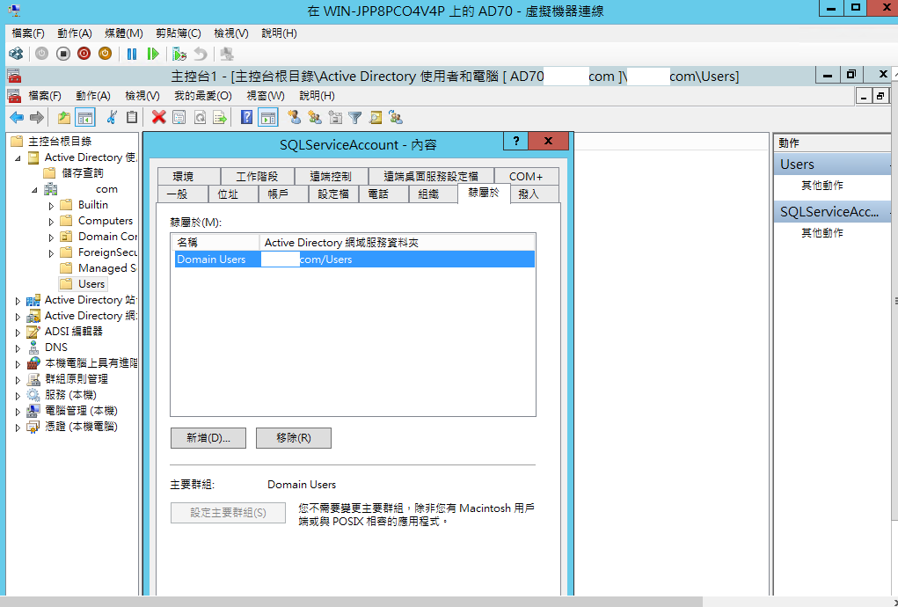The width and height of the screenshot is (898, 607).
Task: Expand the 群組原則管理 node
Action: click(x=18, y=380)
